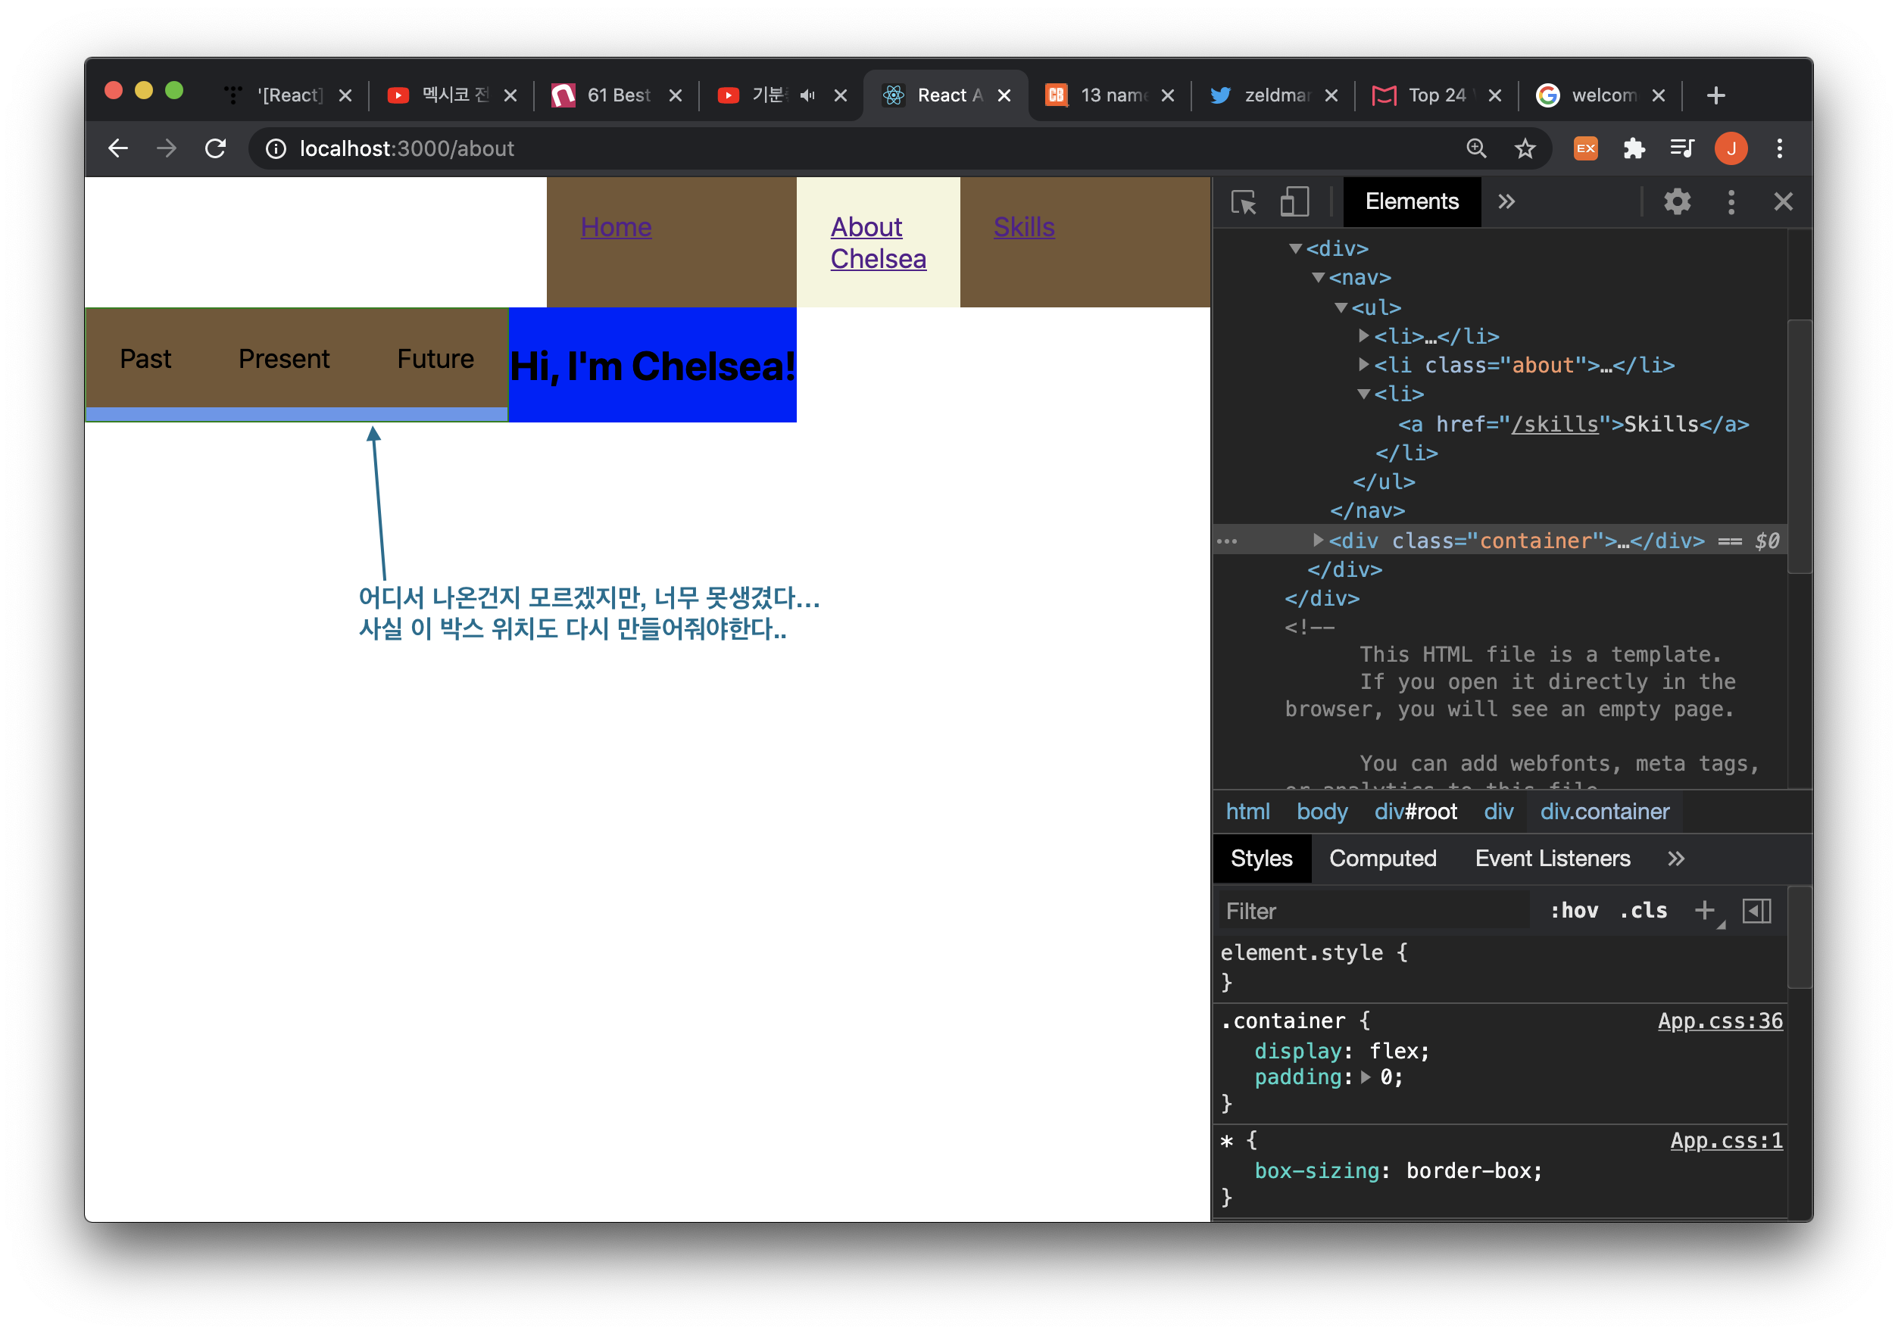The width and height of the screenshot is (1898, 1334).
Task: Expand the li class about node
Action: pyautogui.click(x=1364, y=364)
